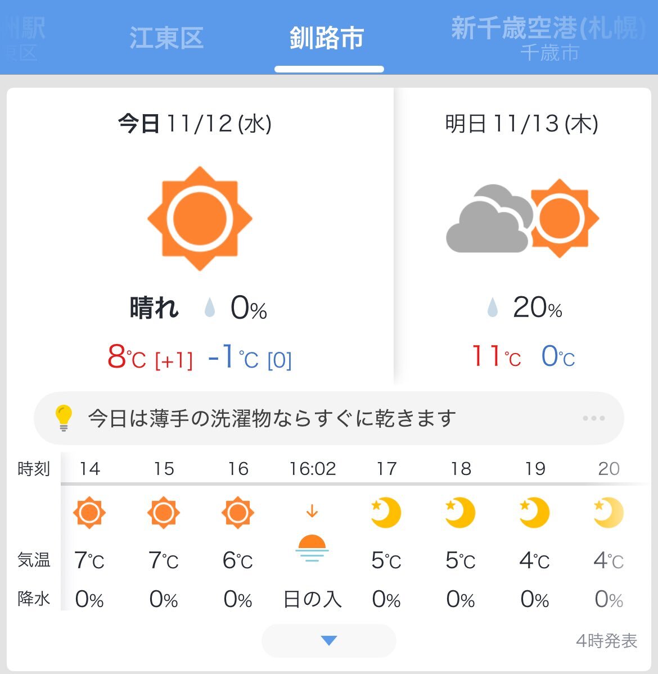Tap the 16 o'clock sun icon
The image size is (658, 674).
[238, 513]
